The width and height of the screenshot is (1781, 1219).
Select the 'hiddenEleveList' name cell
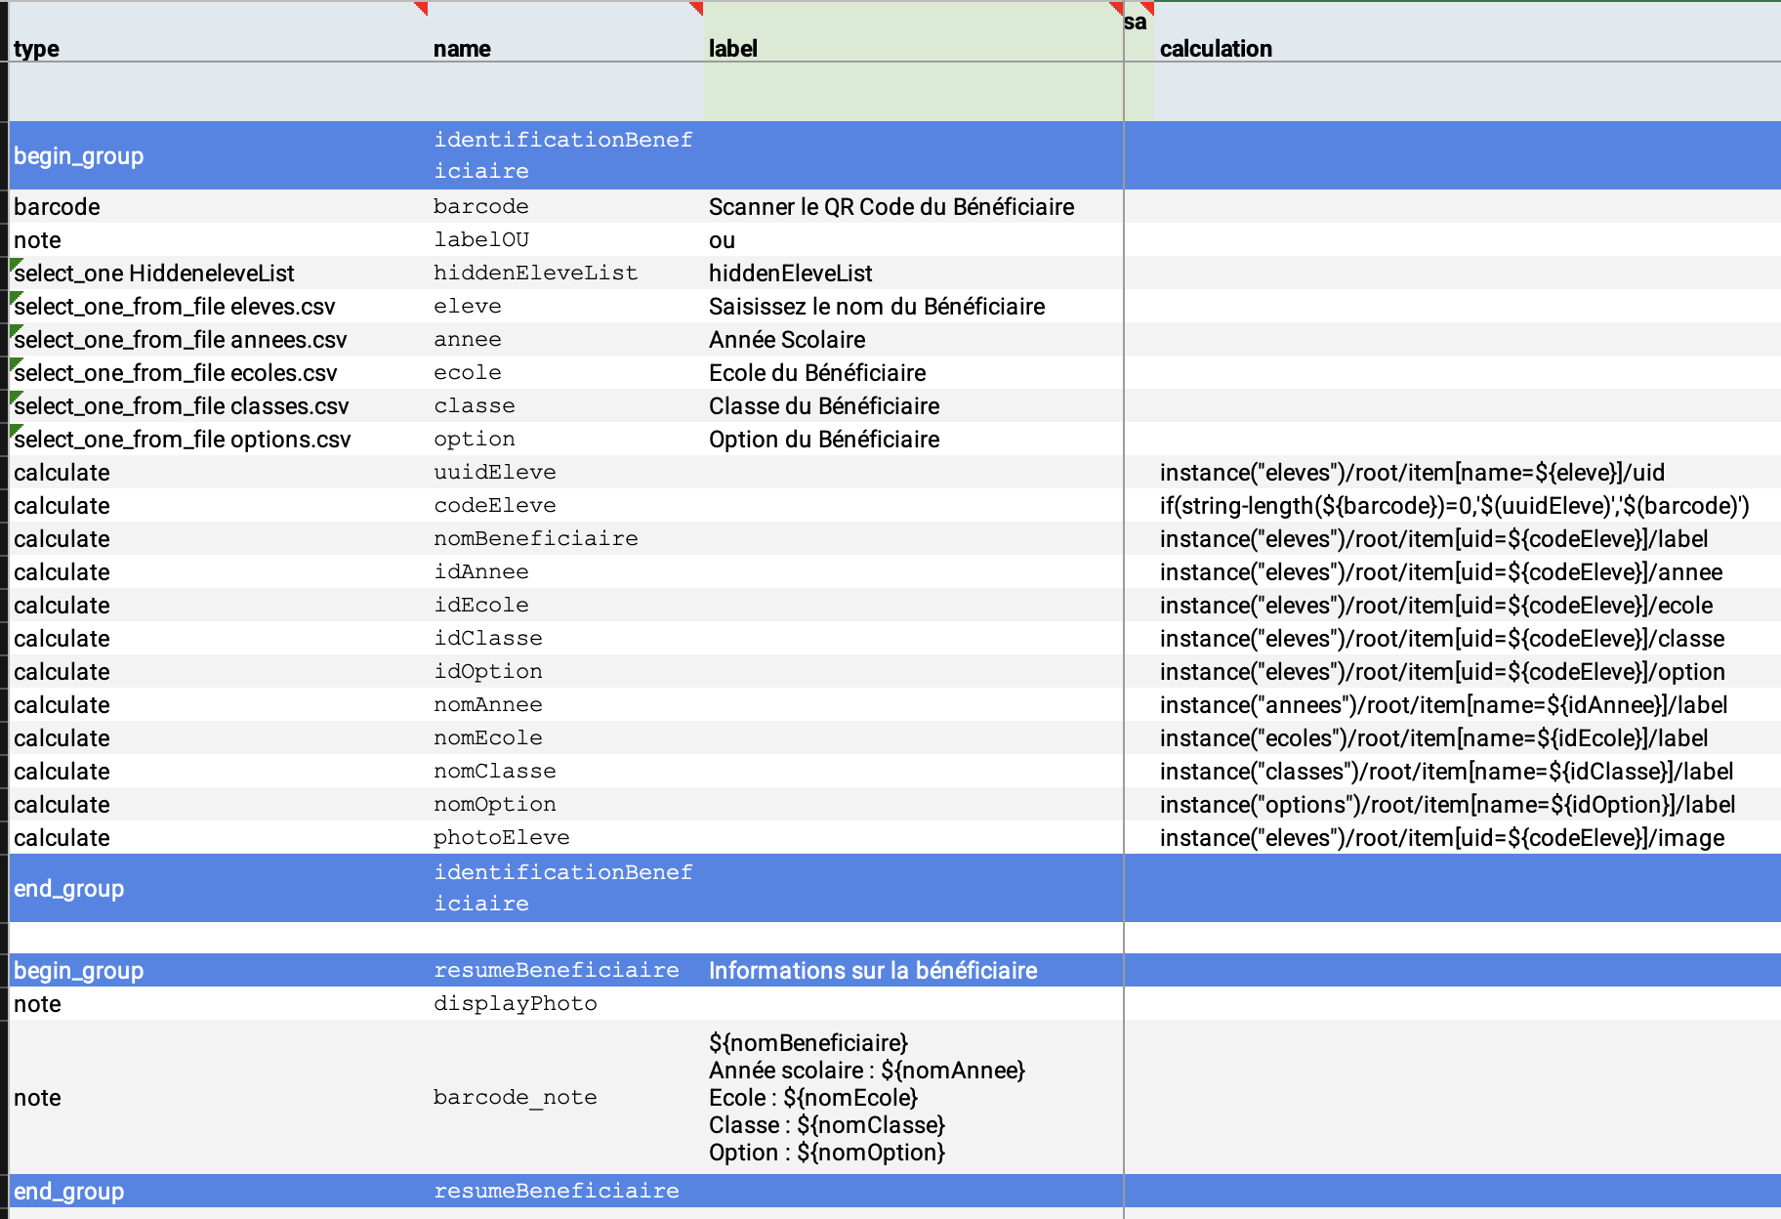point(565,273)
